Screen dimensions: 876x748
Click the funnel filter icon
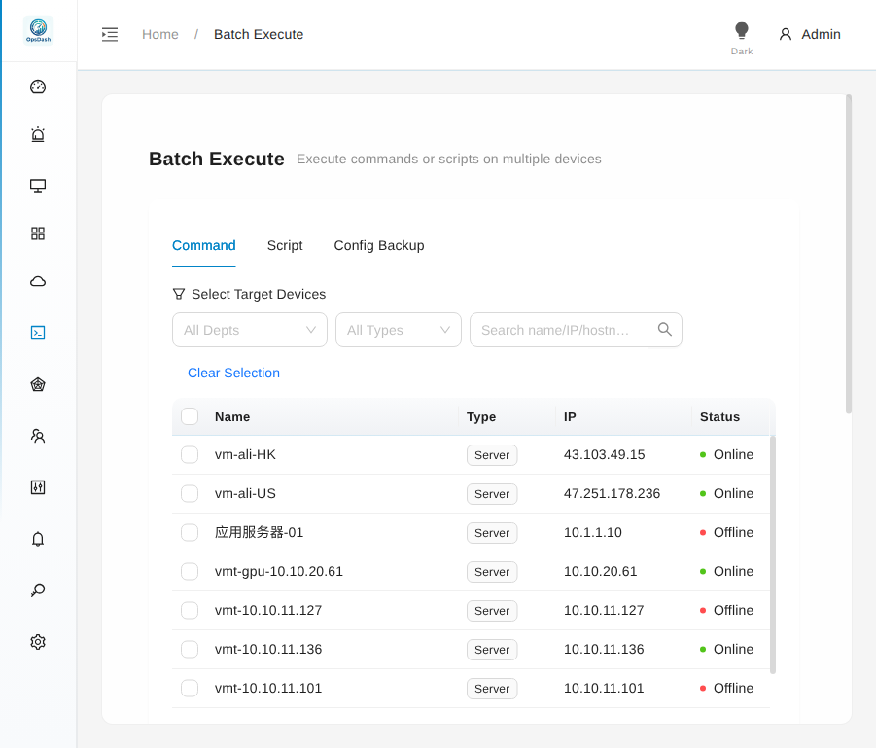coord(179,294)
